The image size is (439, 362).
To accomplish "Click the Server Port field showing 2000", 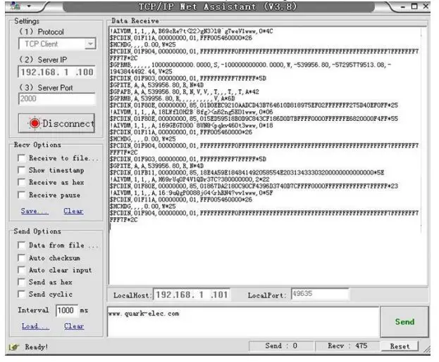I will 57,98.
